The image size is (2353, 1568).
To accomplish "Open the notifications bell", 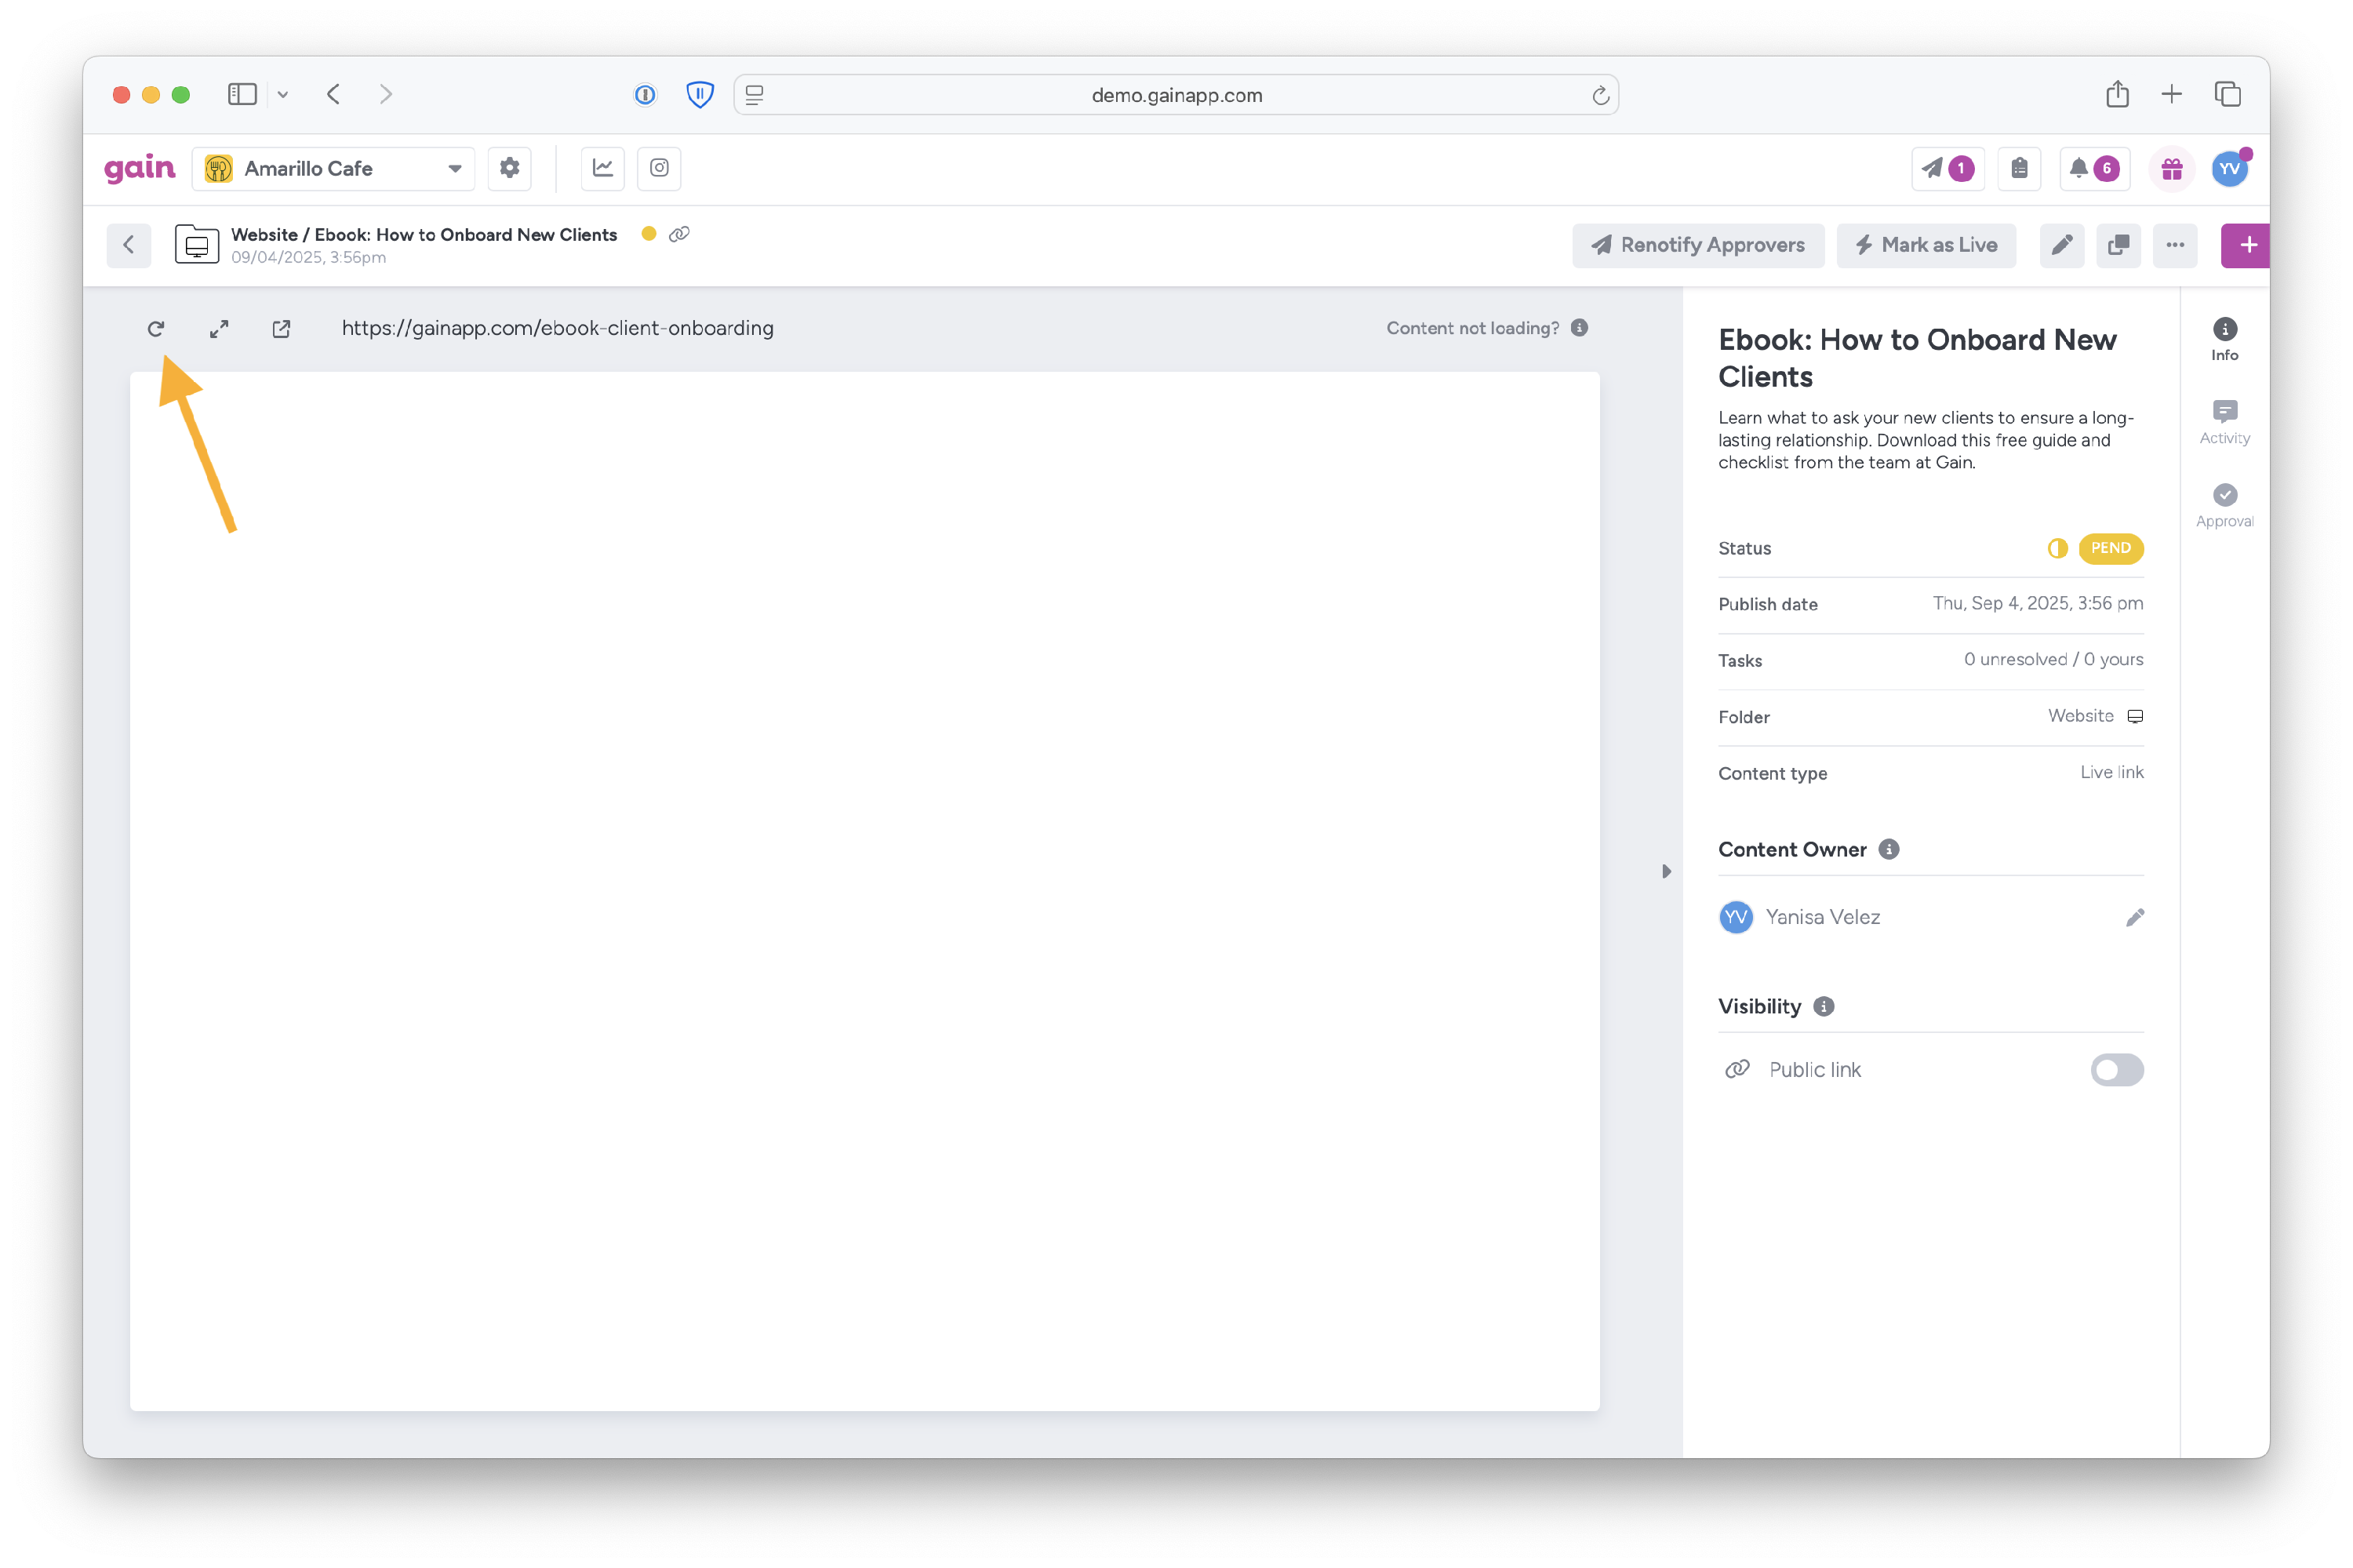I will 2094,168.
